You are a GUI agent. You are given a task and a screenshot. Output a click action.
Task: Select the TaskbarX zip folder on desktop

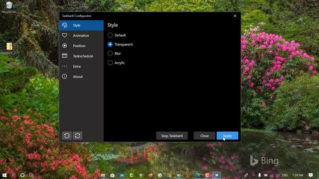point(9,49)
